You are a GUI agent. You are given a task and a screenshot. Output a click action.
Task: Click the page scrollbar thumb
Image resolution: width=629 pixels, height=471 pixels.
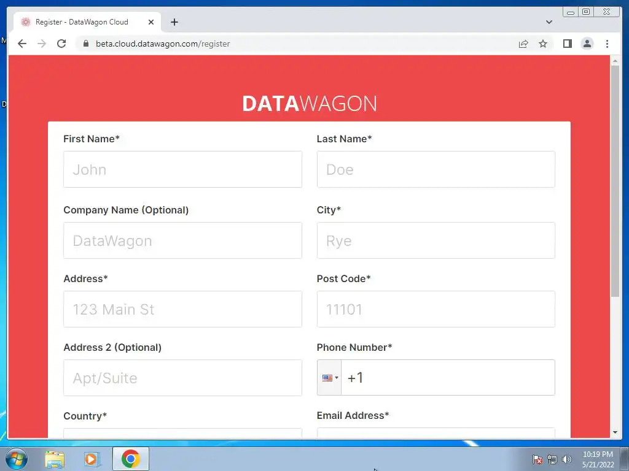pos(615,180)
